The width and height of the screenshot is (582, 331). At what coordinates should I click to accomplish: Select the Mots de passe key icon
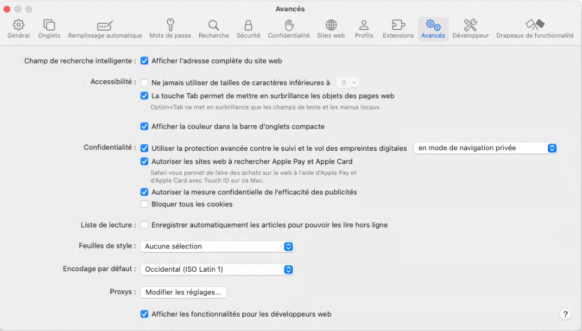point(170,29)
